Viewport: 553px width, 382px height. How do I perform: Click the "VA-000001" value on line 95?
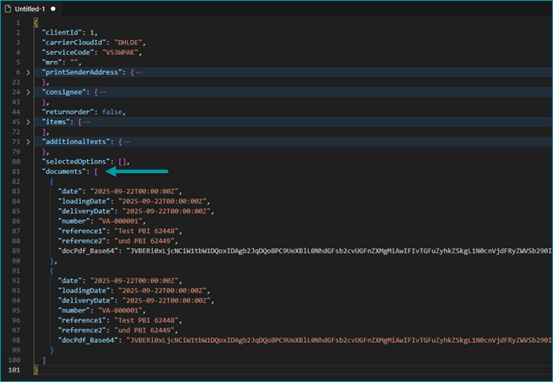tap(120, 311)
